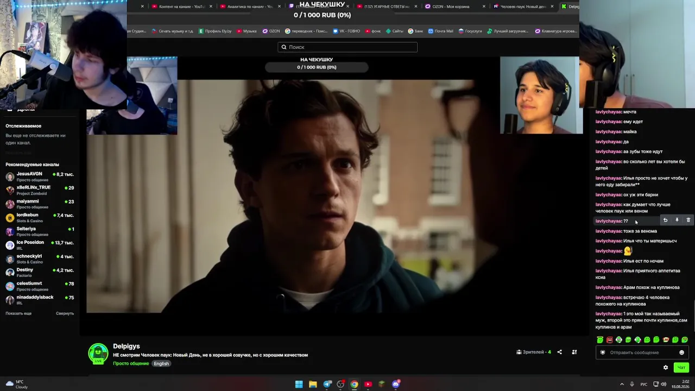Switch to Google Chrome in taskbar
The height and width of the screenshot is (391, 695).
[354, 384]
